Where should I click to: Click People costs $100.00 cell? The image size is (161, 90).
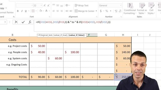(x=72, y=52)
